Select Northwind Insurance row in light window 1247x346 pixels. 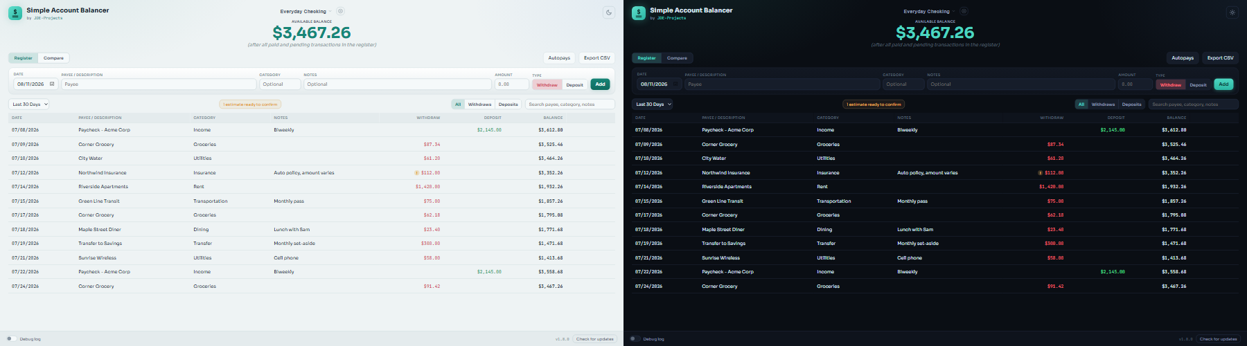(312, 173)
